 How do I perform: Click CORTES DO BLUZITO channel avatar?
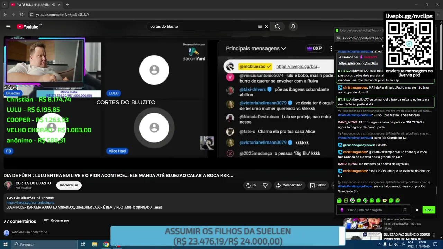(x=8, y=185)
